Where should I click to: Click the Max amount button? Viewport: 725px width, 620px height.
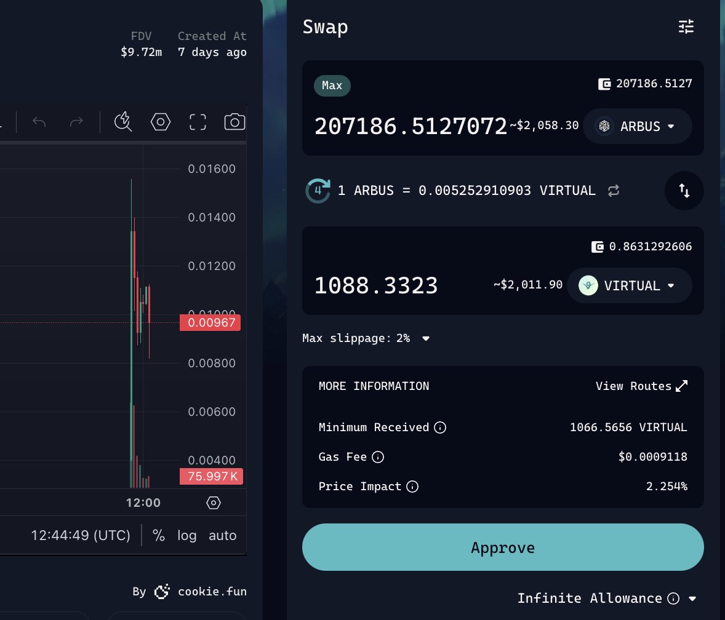(x=332, y=85)
